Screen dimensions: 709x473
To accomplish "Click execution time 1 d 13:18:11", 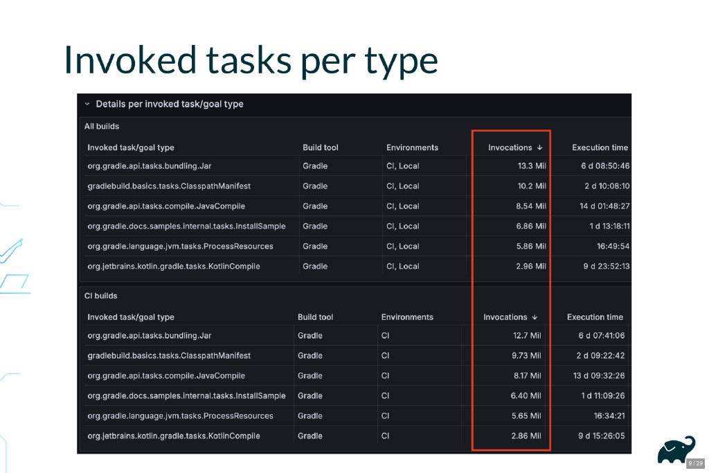I will 609,226.
